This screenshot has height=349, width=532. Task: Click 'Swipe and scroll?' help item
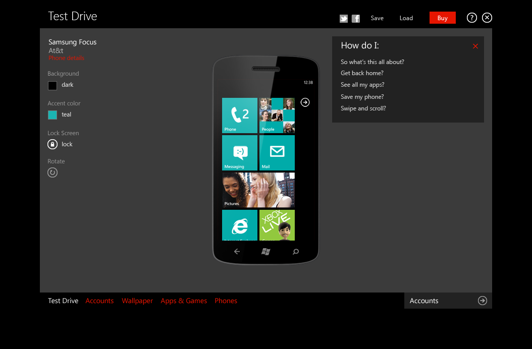tap(363, 108)
